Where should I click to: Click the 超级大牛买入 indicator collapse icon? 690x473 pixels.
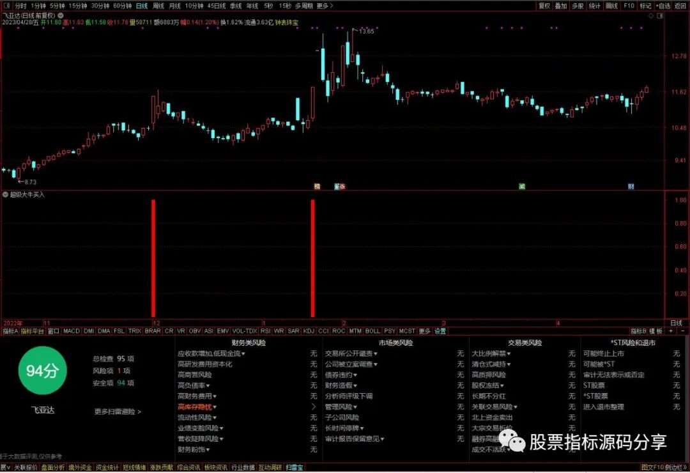point(5,194)
